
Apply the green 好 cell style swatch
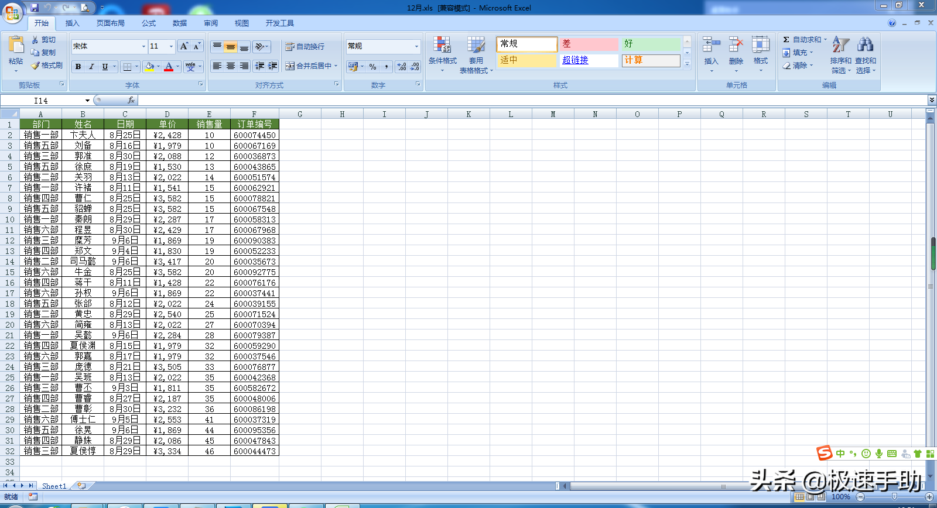click(650, 44)
